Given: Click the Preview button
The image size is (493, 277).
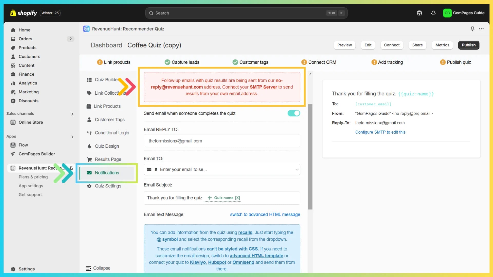Looking at the screenshot, I should (345, 45).
